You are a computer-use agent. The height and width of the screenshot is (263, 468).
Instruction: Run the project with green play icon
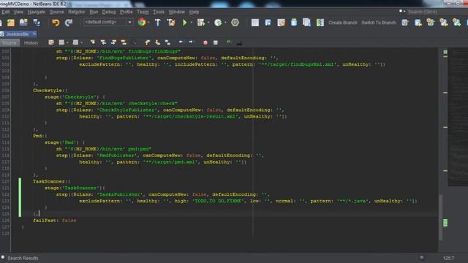(x=185, y=23)
